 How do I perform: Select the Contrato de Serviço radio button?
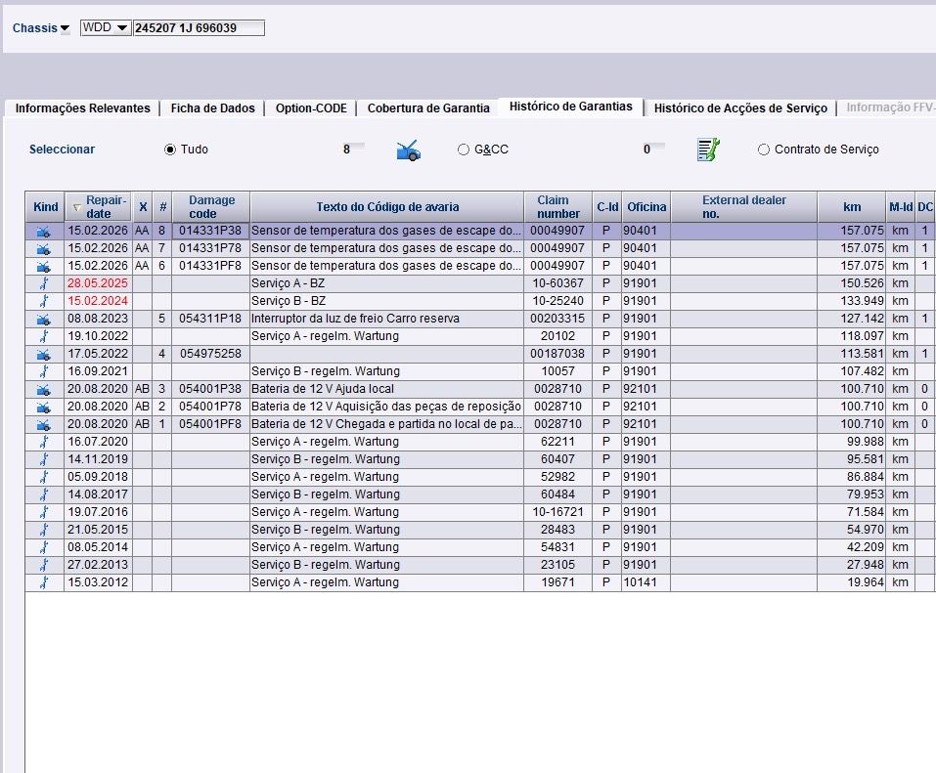(x=764, y=150)
